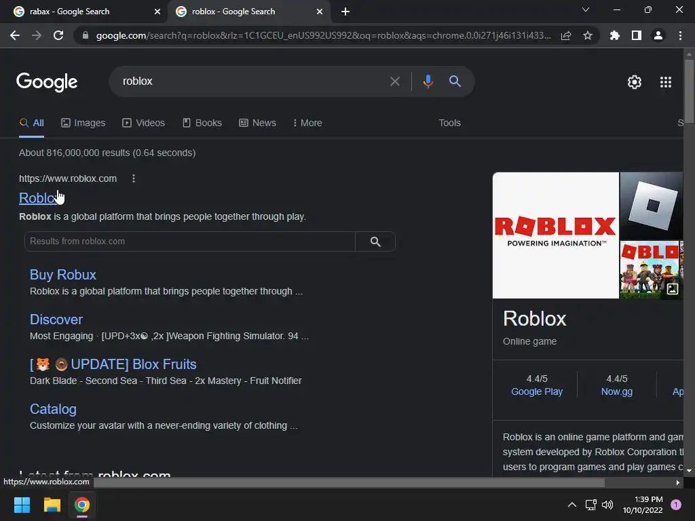The image size is (695, 521).
Task: Open the Discover sitelink
Action: (56, 320)
